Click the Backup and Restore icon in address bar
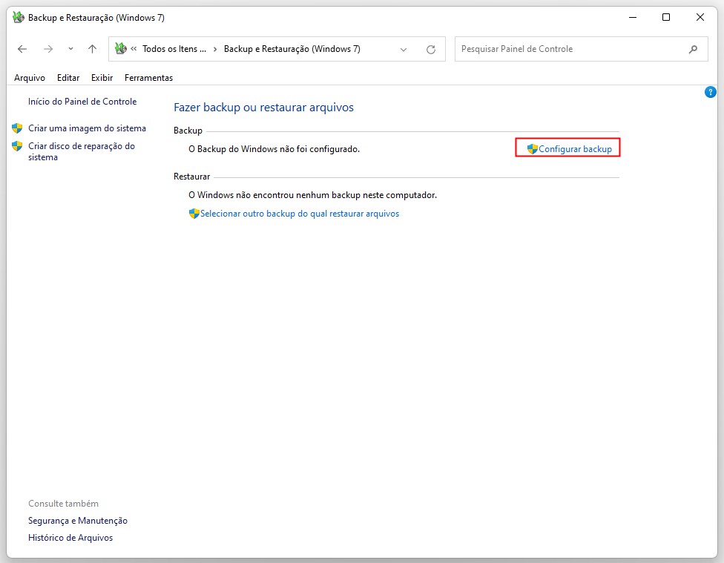The width and height of the screenshot is (724, 563). tap(121, 48)
